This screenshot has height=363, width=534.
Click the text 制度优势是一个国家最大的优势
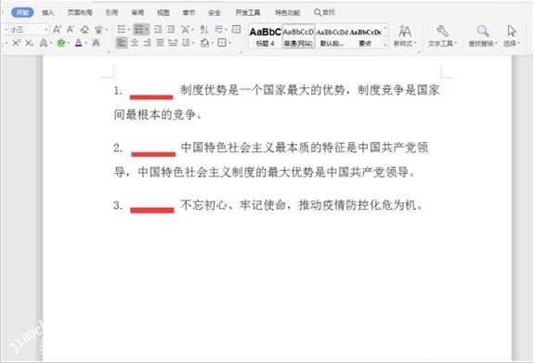click(x=262, y=90)
